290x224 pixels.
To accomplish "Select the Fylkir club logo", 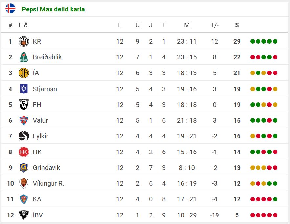I will pos(24,136).
